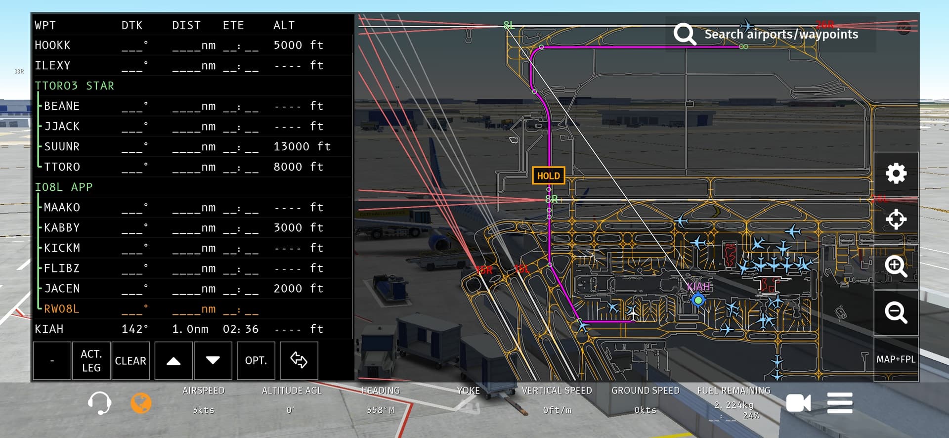Tap the FUEL REMAINING status readout

pyautogui.click(x=734, y=403)
